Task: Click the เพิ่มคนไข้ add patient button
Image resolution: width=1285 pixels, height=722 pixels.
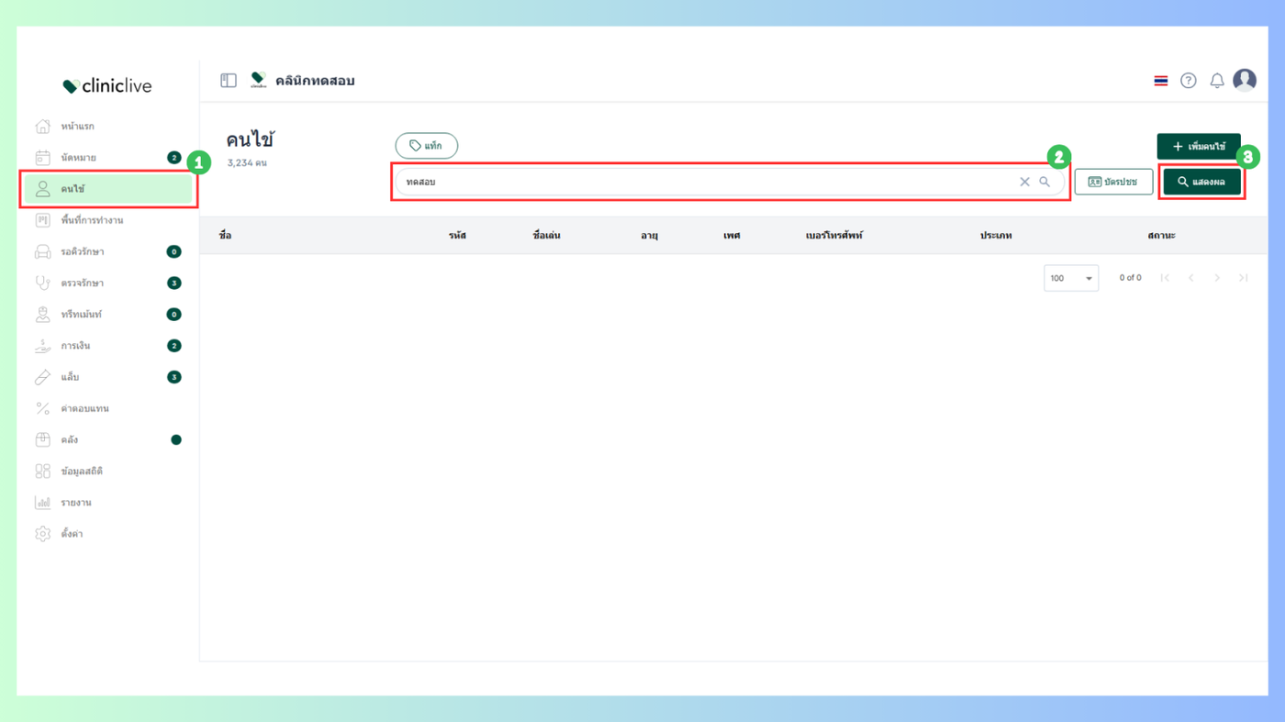Action: [1199, 146]
